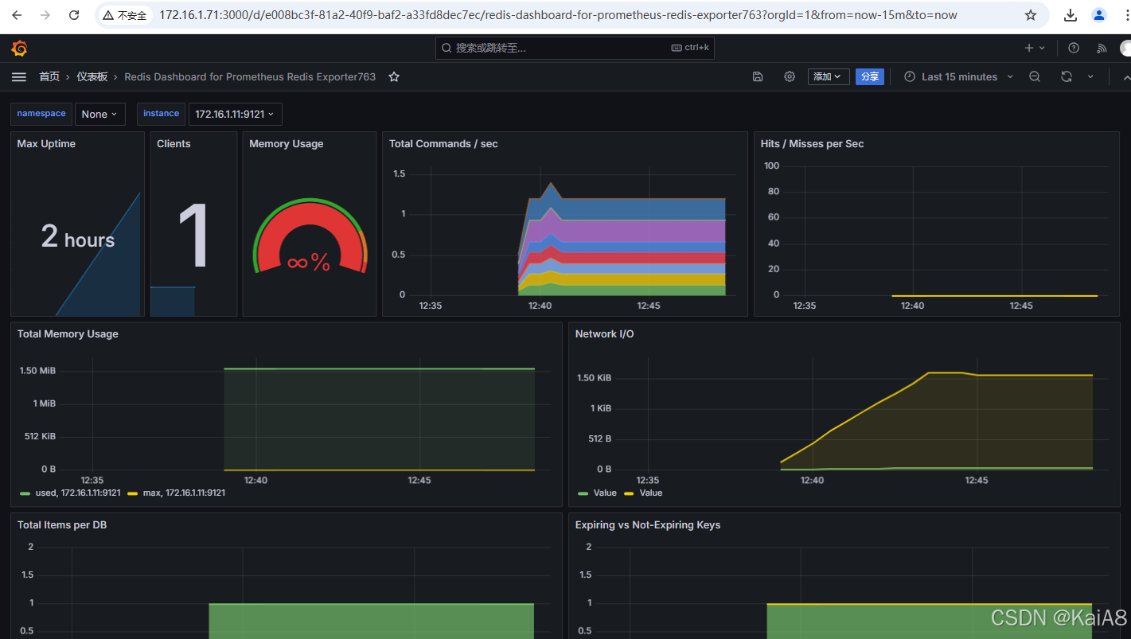Star this dashboard as favorite
Image resolution: width=1131 pixels, height=639 pixels.
(394, 77)
